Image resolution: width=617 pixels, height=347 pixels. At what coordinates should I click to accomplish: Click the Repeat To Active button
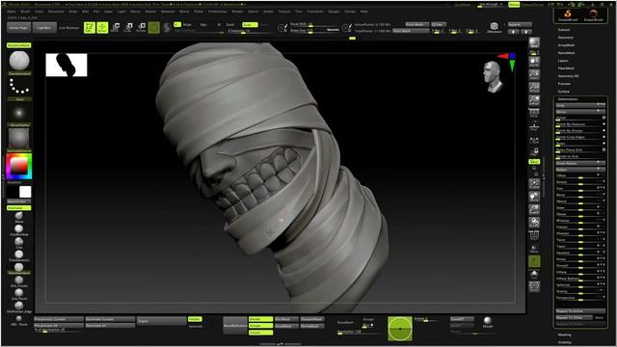click(x=580, y=311)
